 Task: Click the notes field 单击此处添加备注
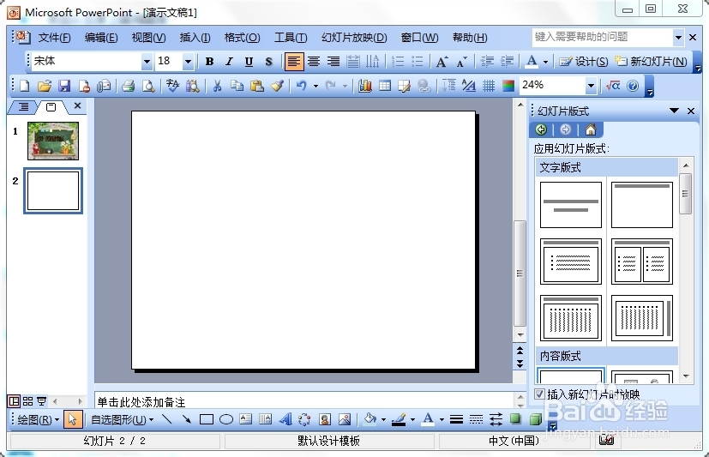[x=303, y=401]
